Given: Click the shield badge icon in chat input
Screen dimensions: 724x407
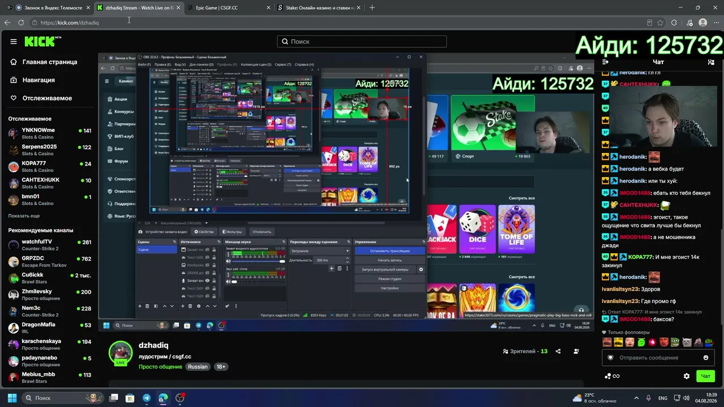Looking at the screenshot, I should pos(610,357).
